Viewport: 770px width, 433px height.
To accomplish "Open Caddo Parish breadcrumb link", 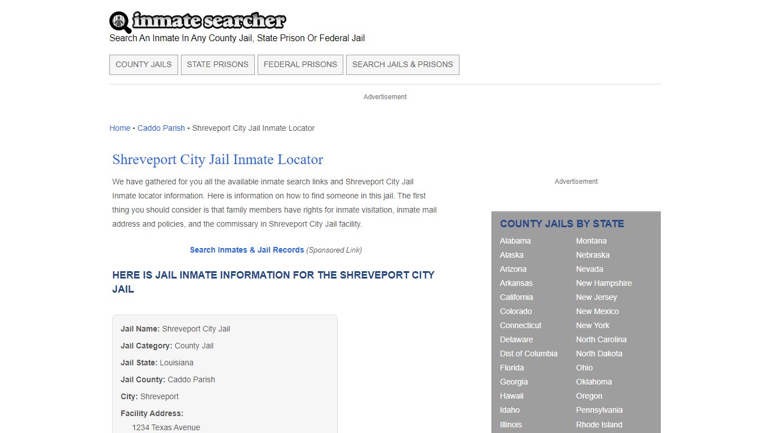I will pyautogui.click(x=161, y=128).
